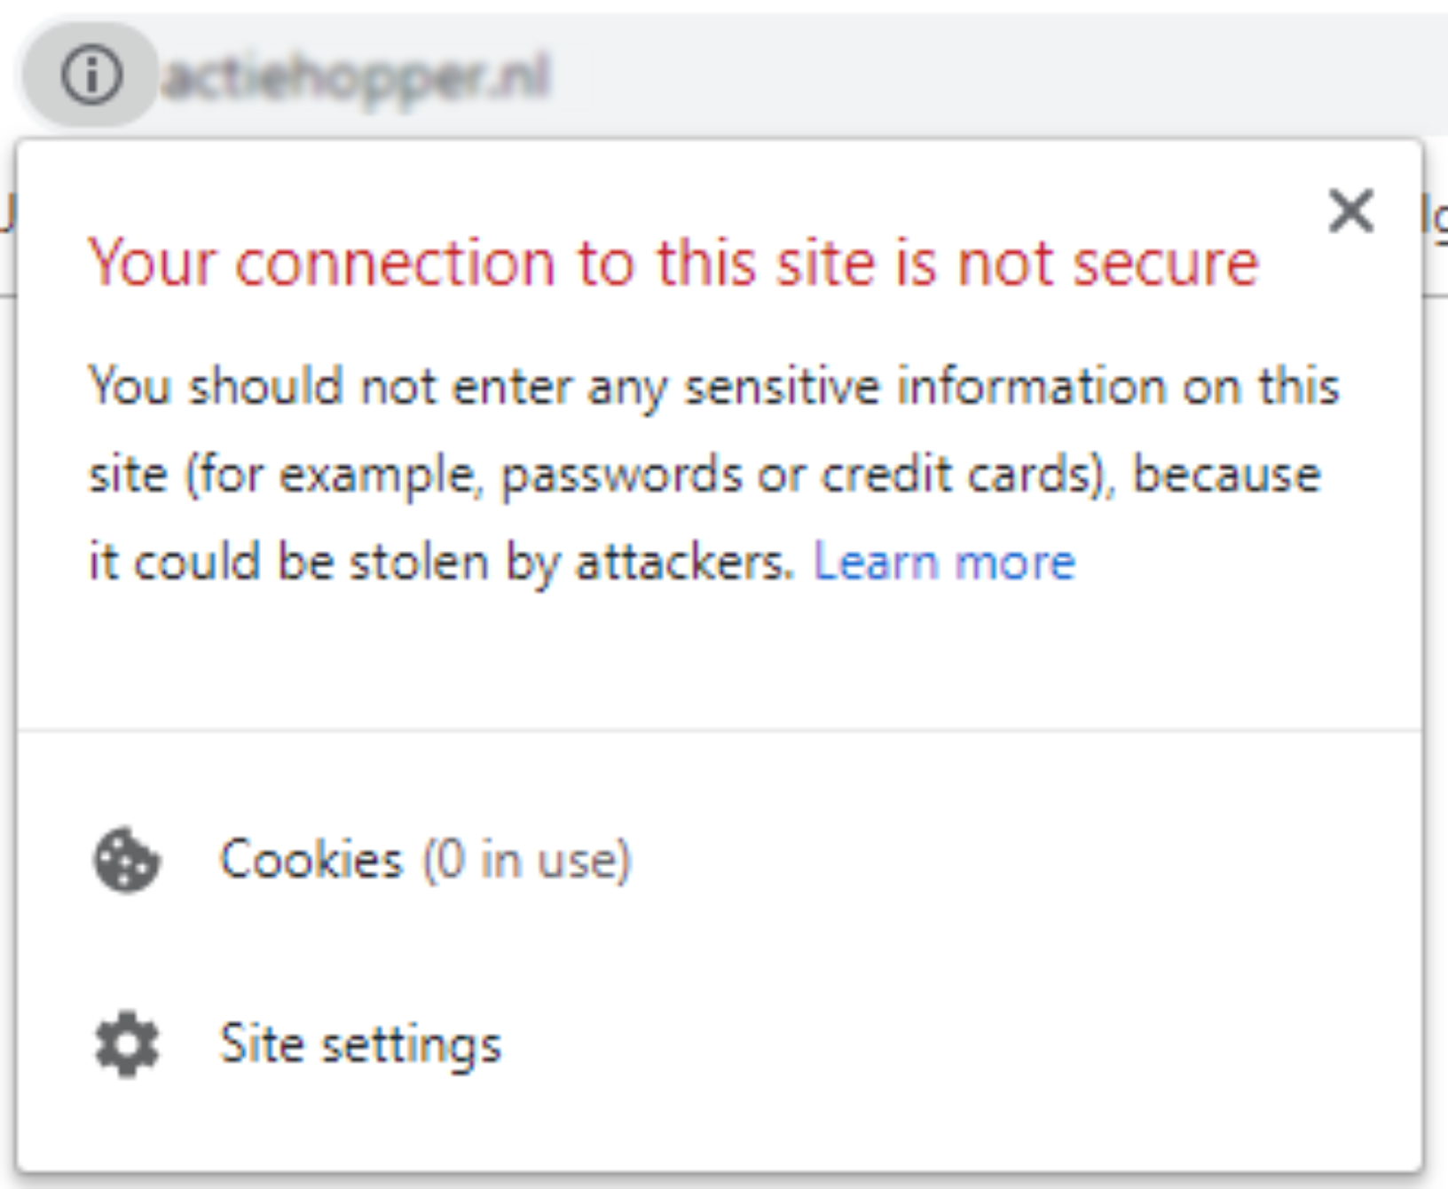The height and width of the screenshot is (1189, 1448).
Task: Select the blurred URL in address bar
Action: (x=356, y=78)
